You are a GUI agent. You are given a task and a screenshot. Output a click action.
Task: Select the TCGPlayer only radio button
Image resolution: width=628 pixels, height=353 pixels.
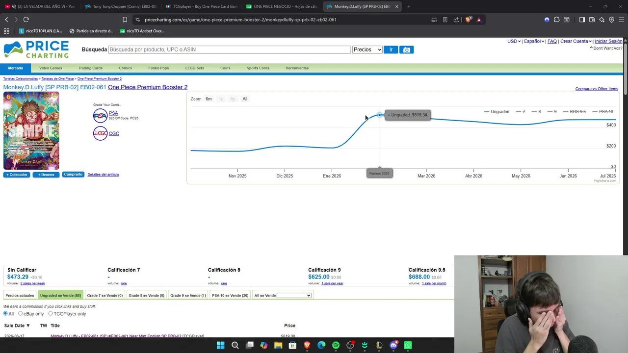coord(51,314)
